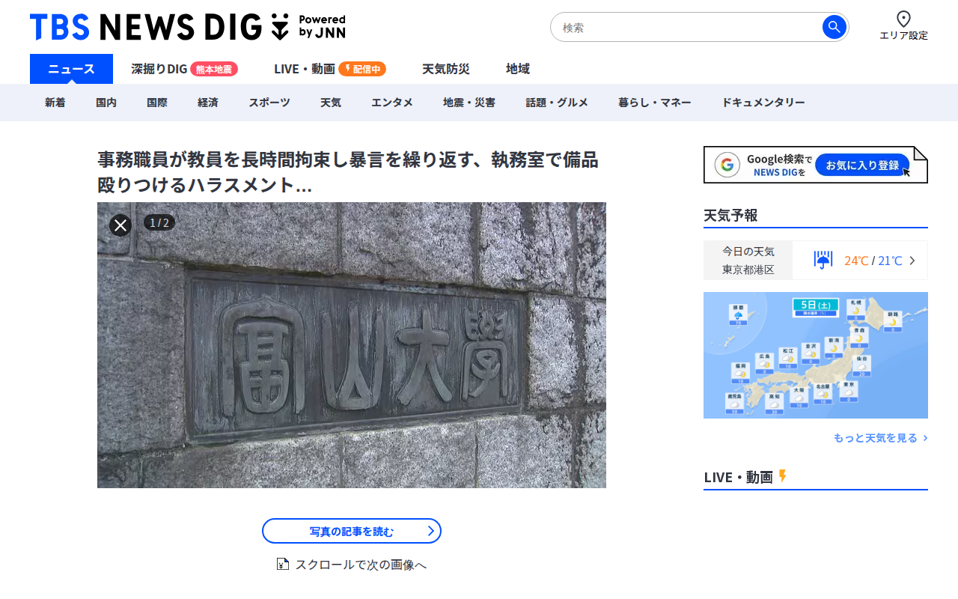Open the Japan weather forecast map

tap(816, 355)
